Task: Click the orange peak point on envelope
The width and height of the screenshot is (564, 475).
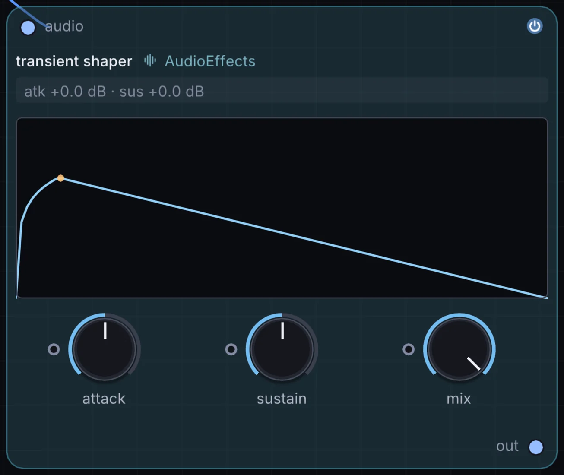Action: (x=61, y=178)
